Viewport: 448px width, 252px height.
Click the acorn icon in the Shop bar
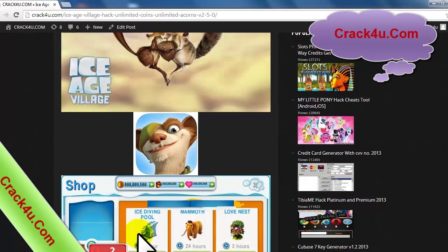pyautogui.click(x=159, y=184)
